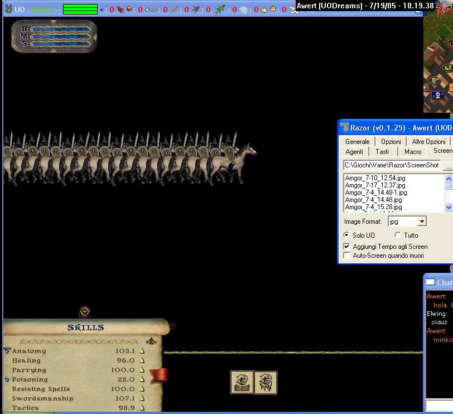
Task: Click the browse (...) button beside the path
Action: click(x=449, y=166)
